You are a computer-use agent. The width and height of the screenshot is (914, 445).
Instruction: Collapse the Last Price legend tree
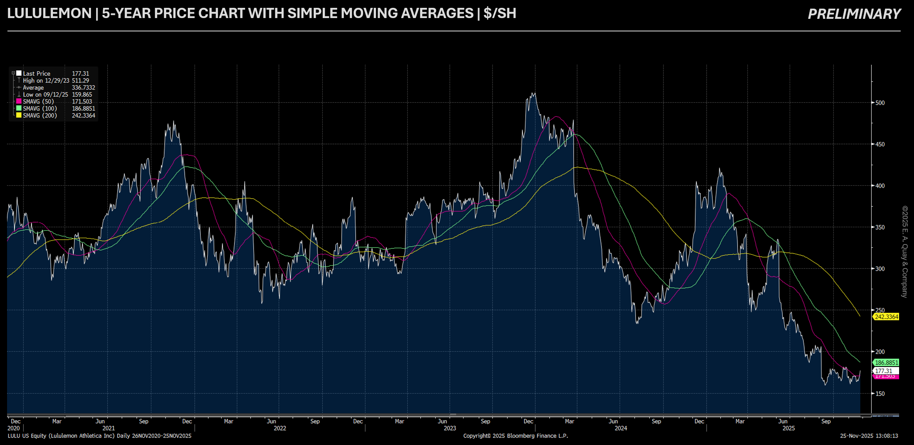13,73
